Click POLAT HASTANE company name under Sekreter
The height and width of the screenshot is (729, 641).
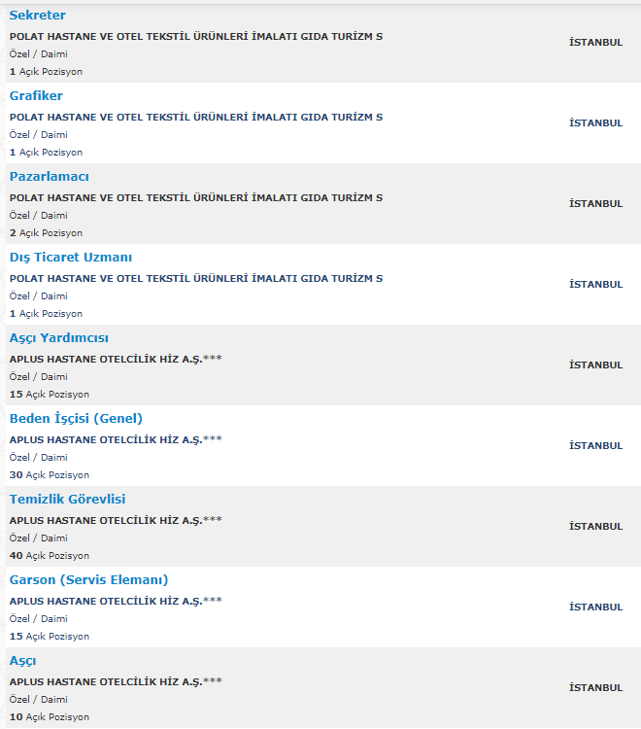click(196, 36)
